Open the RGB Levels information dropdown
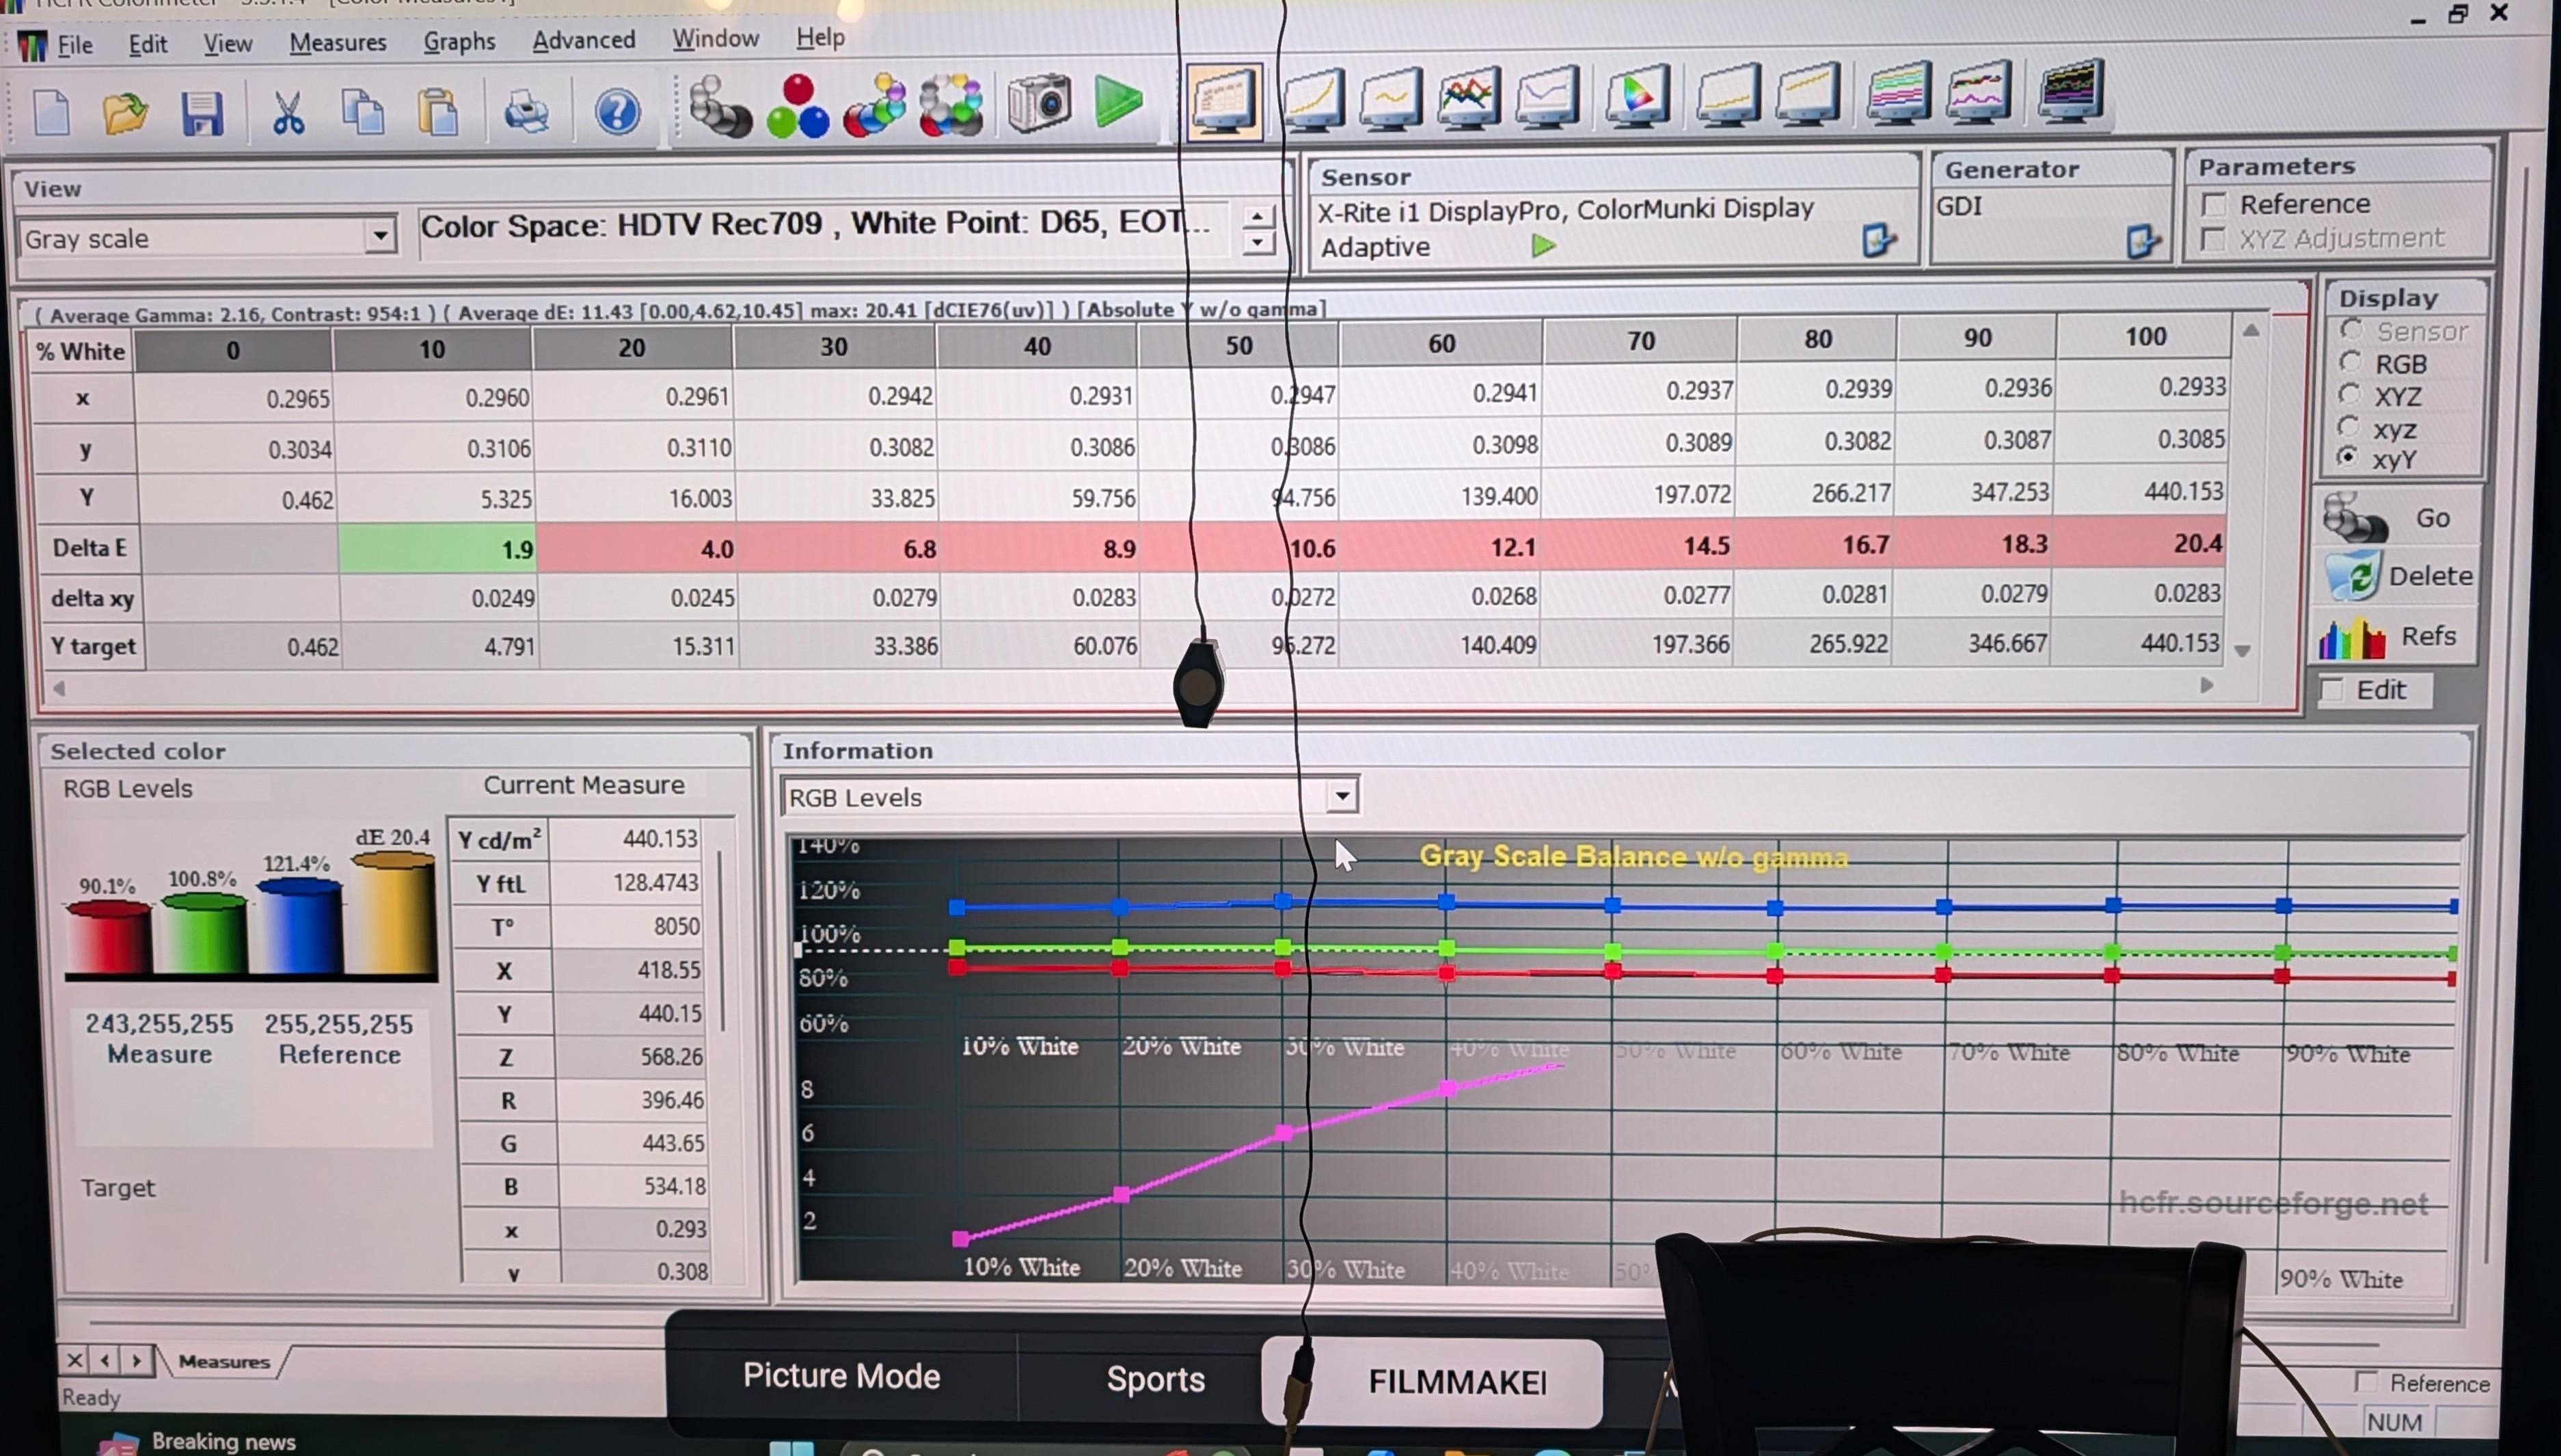Screen dimensions: 2561x1456 [x=1342, y=796]
